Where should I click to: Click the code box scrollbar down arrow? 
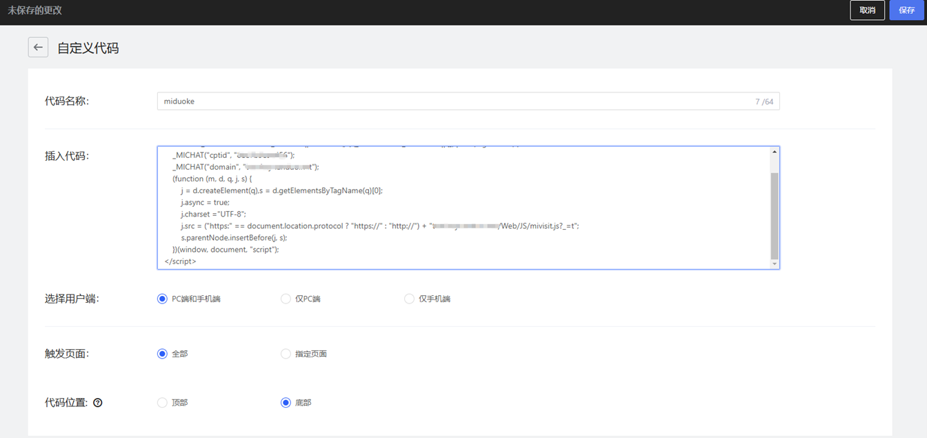(x=774, y=263)
